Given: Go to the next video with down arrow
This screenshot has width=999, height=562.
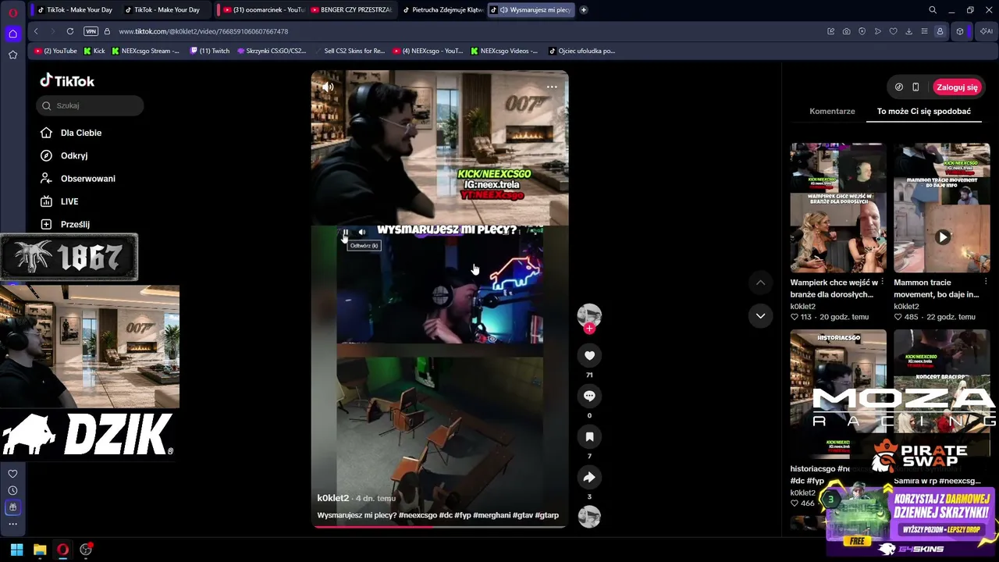Looking at the screenshot, I should click(x=760, y=315).
